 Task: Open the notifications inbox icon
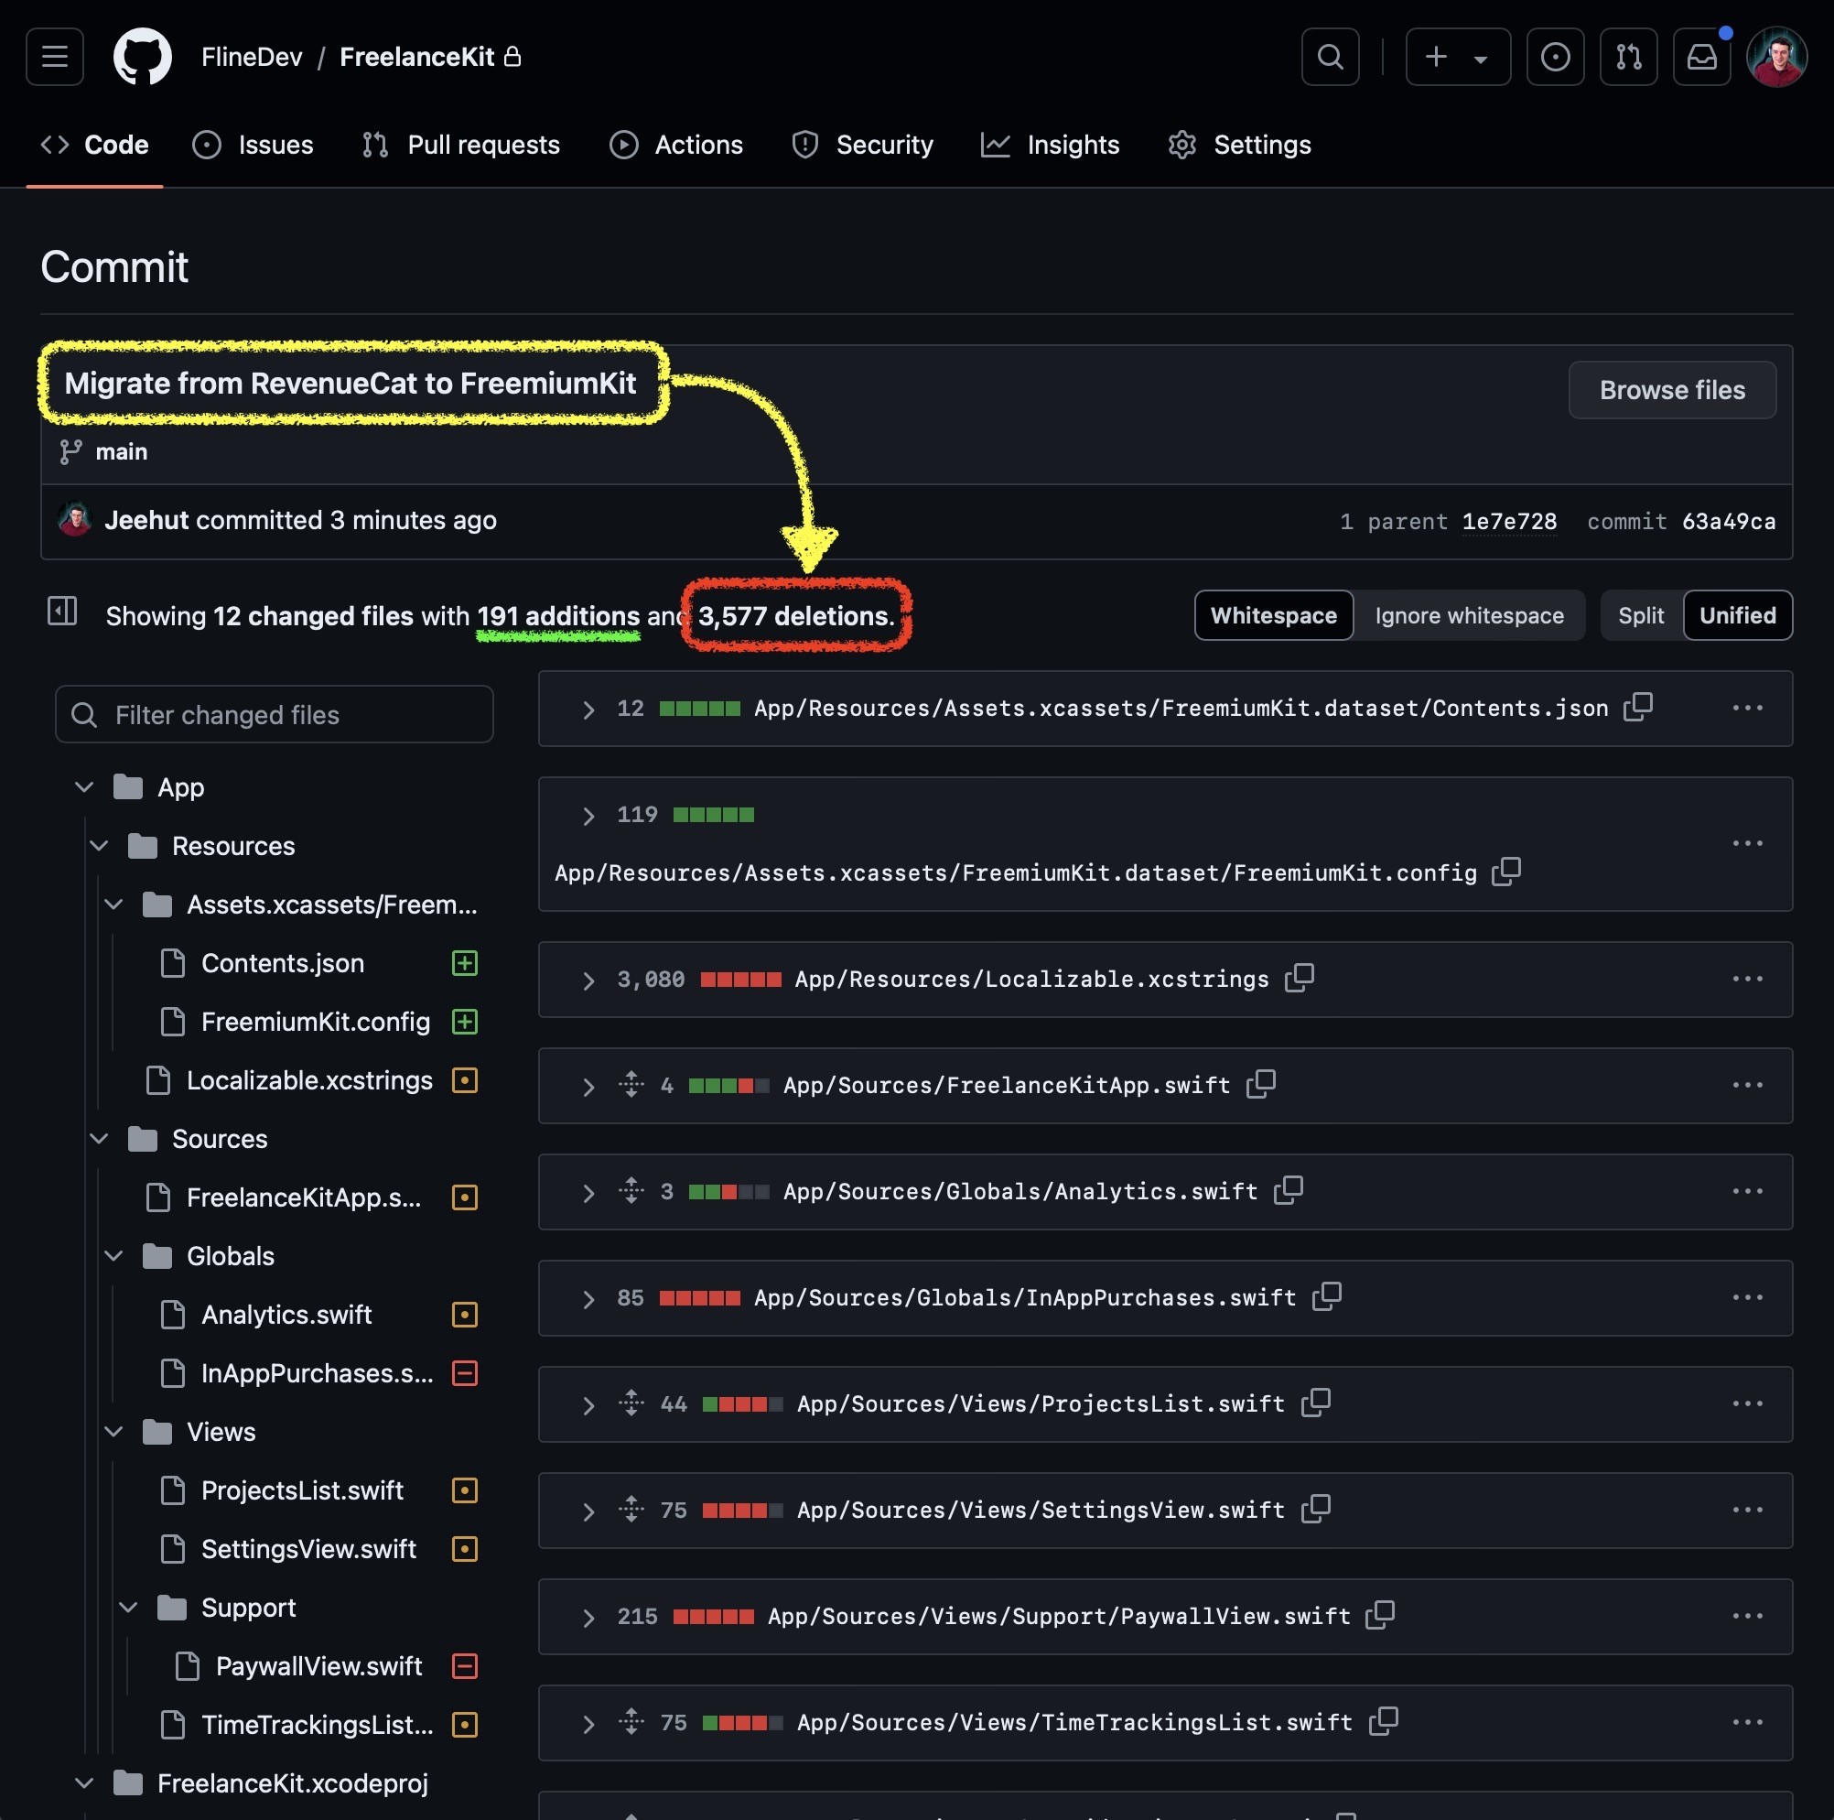1701,57
